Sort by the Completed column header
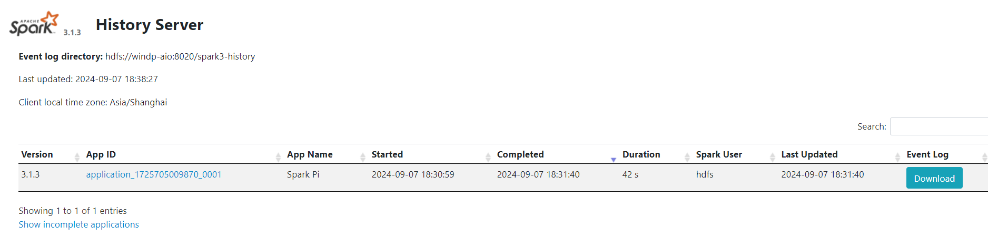The image size is (988, 236). pyautogui.click(x=520, y=154)
